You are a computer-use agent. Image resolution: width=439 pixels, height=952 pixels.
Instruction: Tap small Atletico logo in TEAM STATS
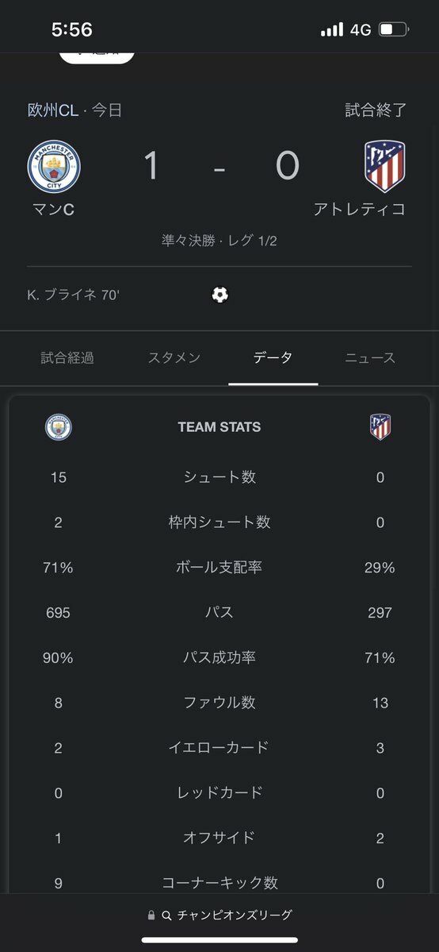click(380, 427)
